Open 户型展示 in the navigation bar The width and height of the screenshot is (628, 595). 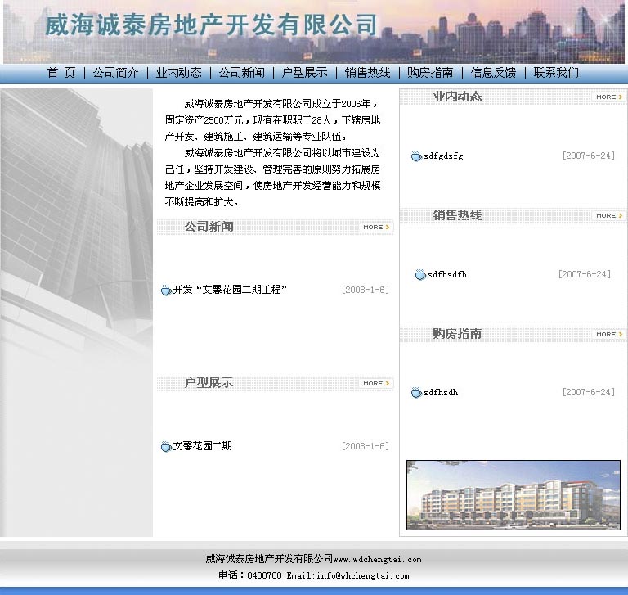click(x=304, y=73)
